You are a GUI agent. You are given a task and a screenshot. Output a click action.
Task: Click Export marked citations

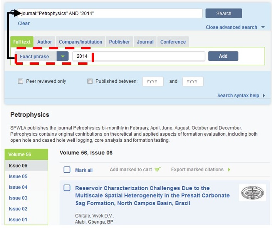(197, 169)
